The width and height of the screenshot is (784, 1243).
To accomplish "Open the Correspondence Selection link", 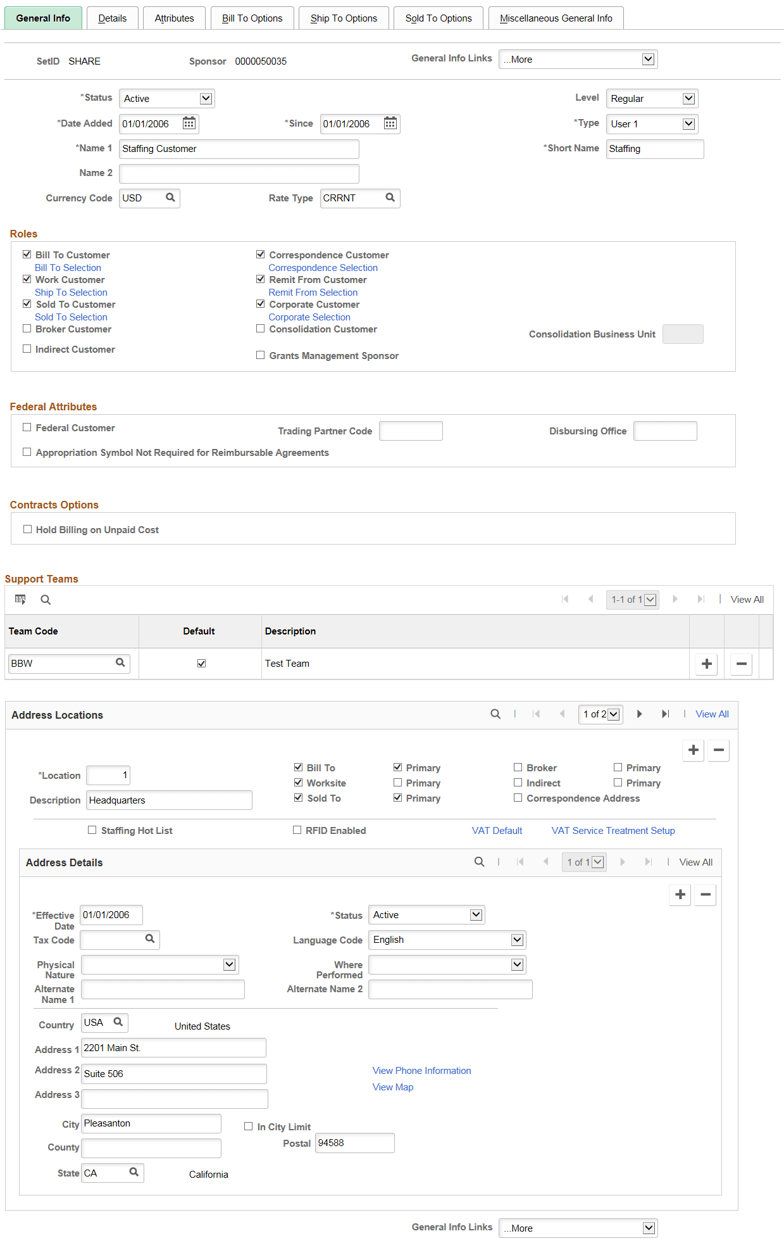I will (x=323, y=268).
